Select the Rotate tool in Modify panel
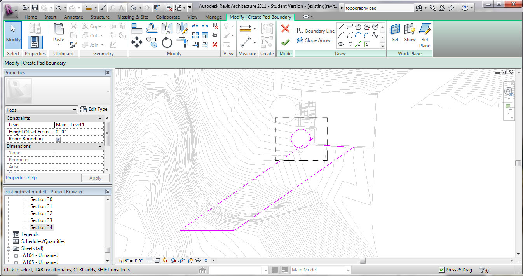Screen dimensions: 523x276 click(x=167, y=42)
